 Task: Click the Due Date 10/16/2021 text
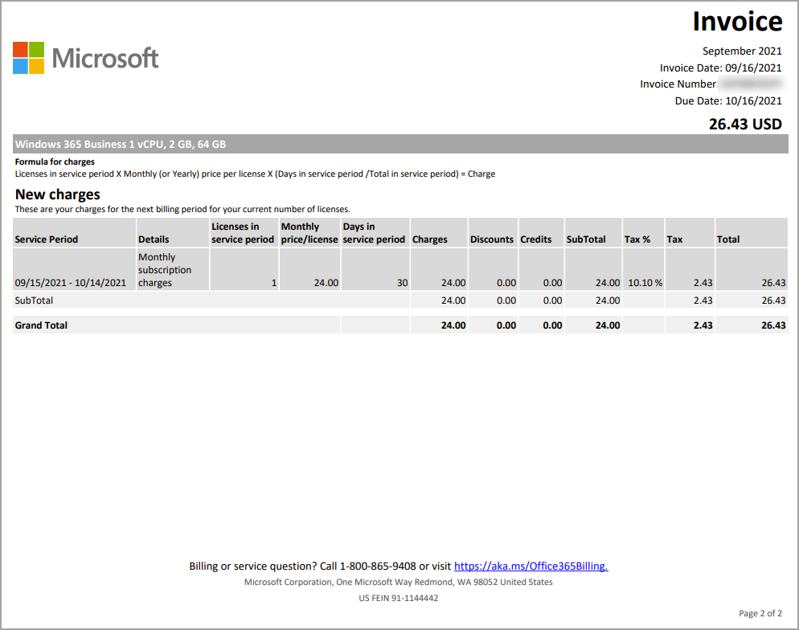(727, 100)
